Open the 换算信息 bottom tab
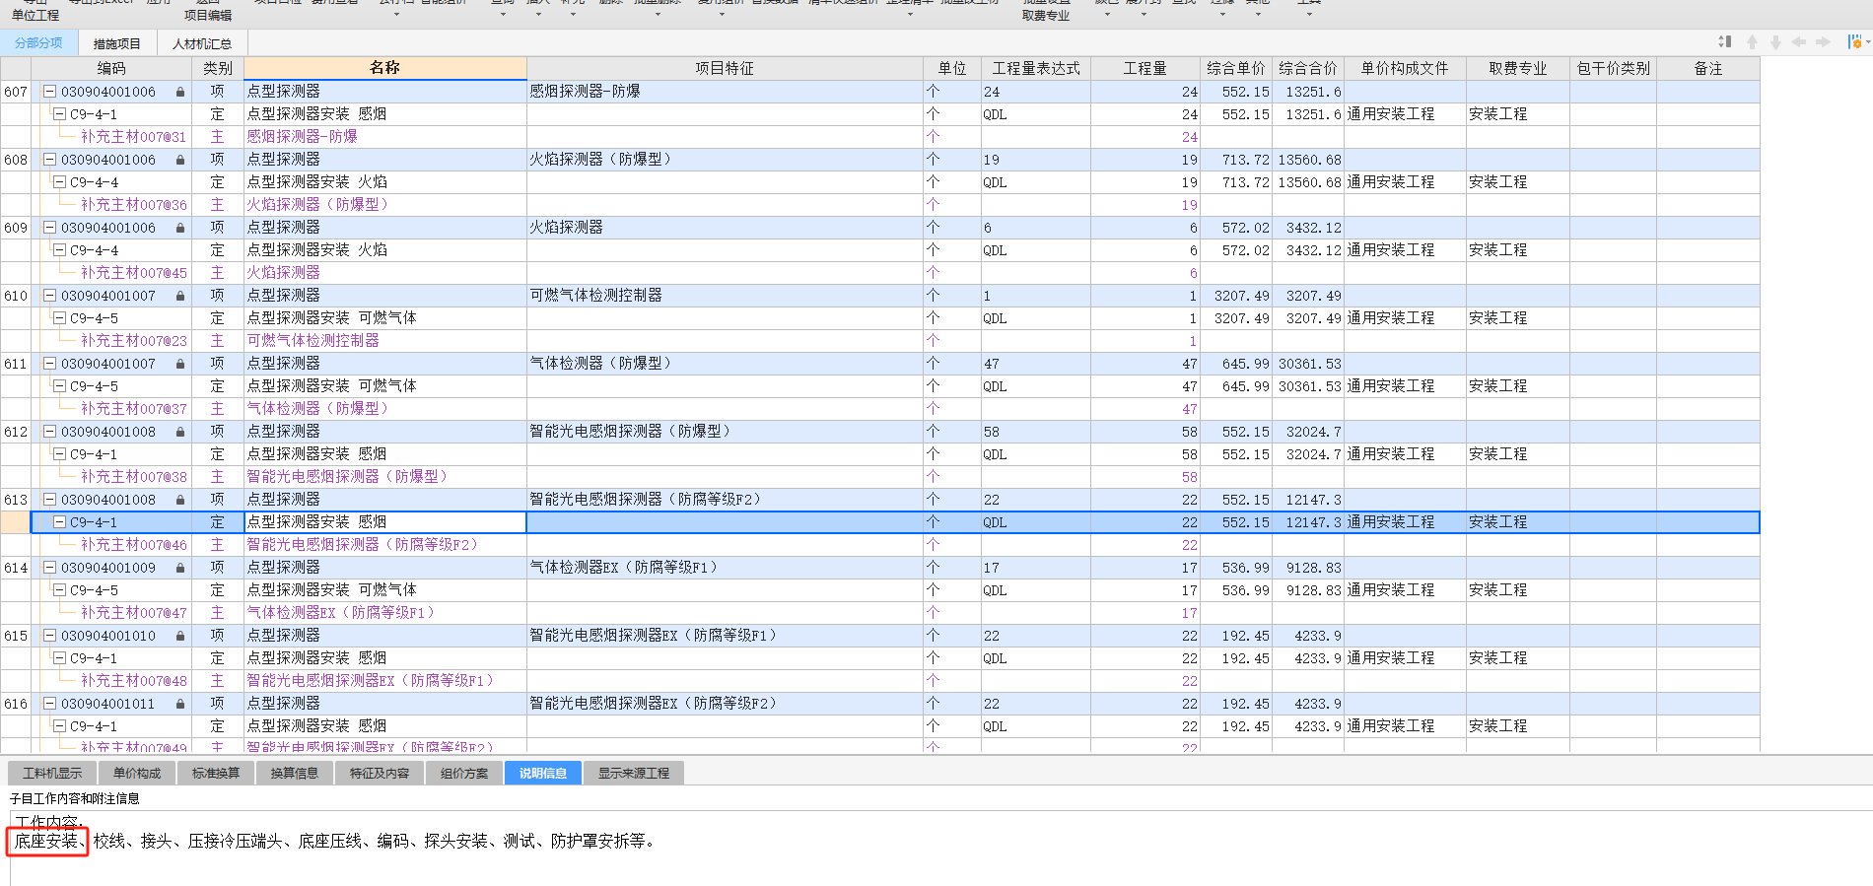 point(294,773)
